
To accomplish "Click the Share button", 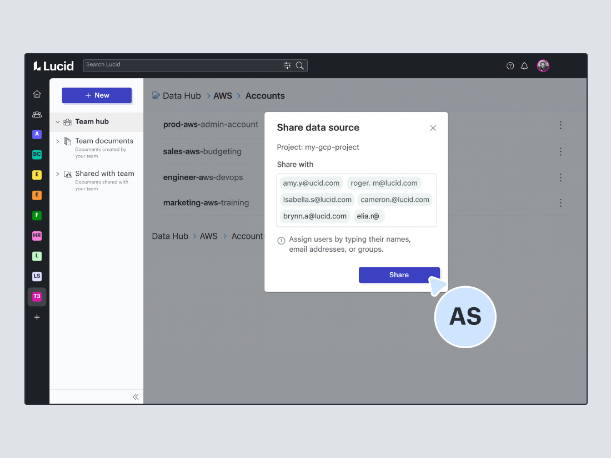I will [x=399, y=275].
